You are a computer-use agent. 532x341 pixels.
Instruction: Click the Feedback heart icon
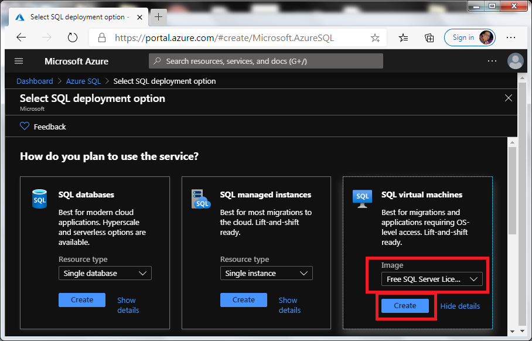click(25, 126)
